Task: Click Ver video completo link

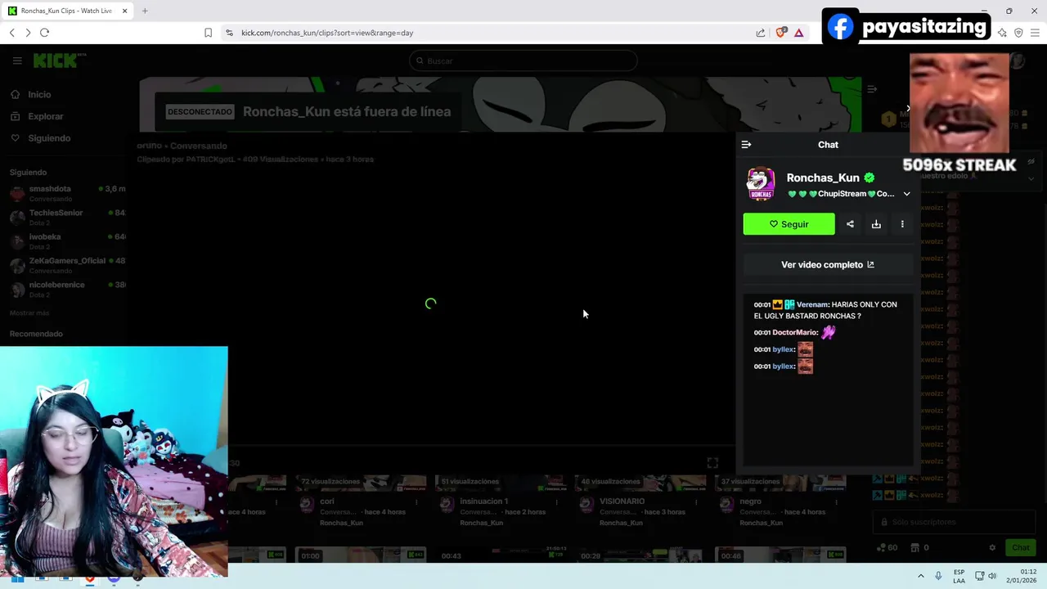Action: [828, 265]
